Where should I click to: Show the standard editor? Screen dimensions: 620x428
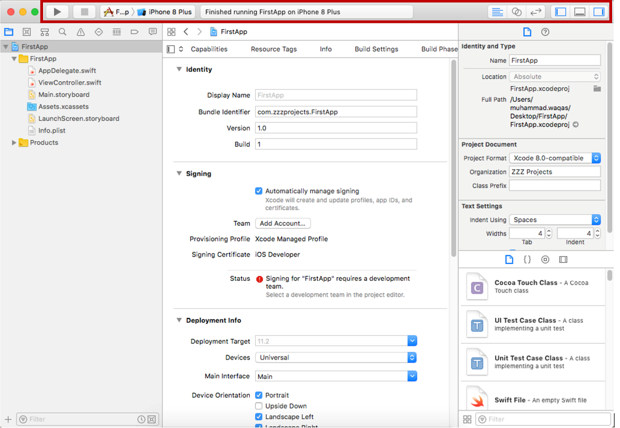497,12
